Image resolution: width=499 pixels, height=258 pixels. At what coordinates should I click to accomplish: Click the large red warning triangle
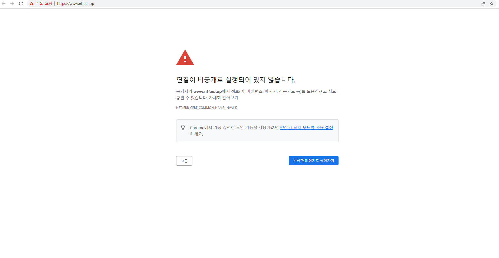pyautogui.click(x=185, y=57)
